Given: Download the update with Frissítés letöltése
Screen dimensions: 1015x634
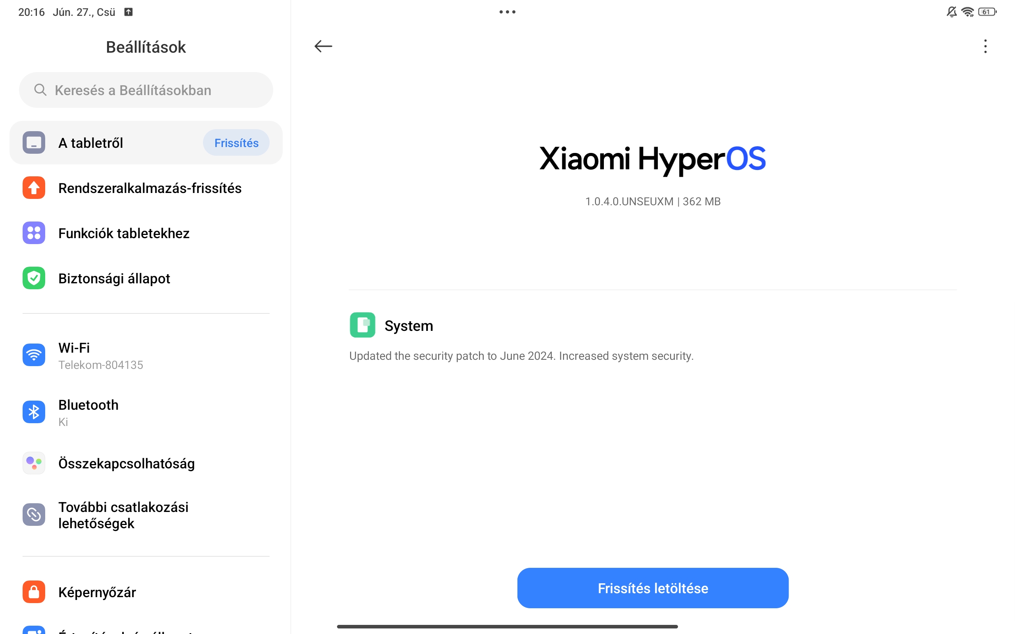Looking at the screenshot, I should (653, 588).
